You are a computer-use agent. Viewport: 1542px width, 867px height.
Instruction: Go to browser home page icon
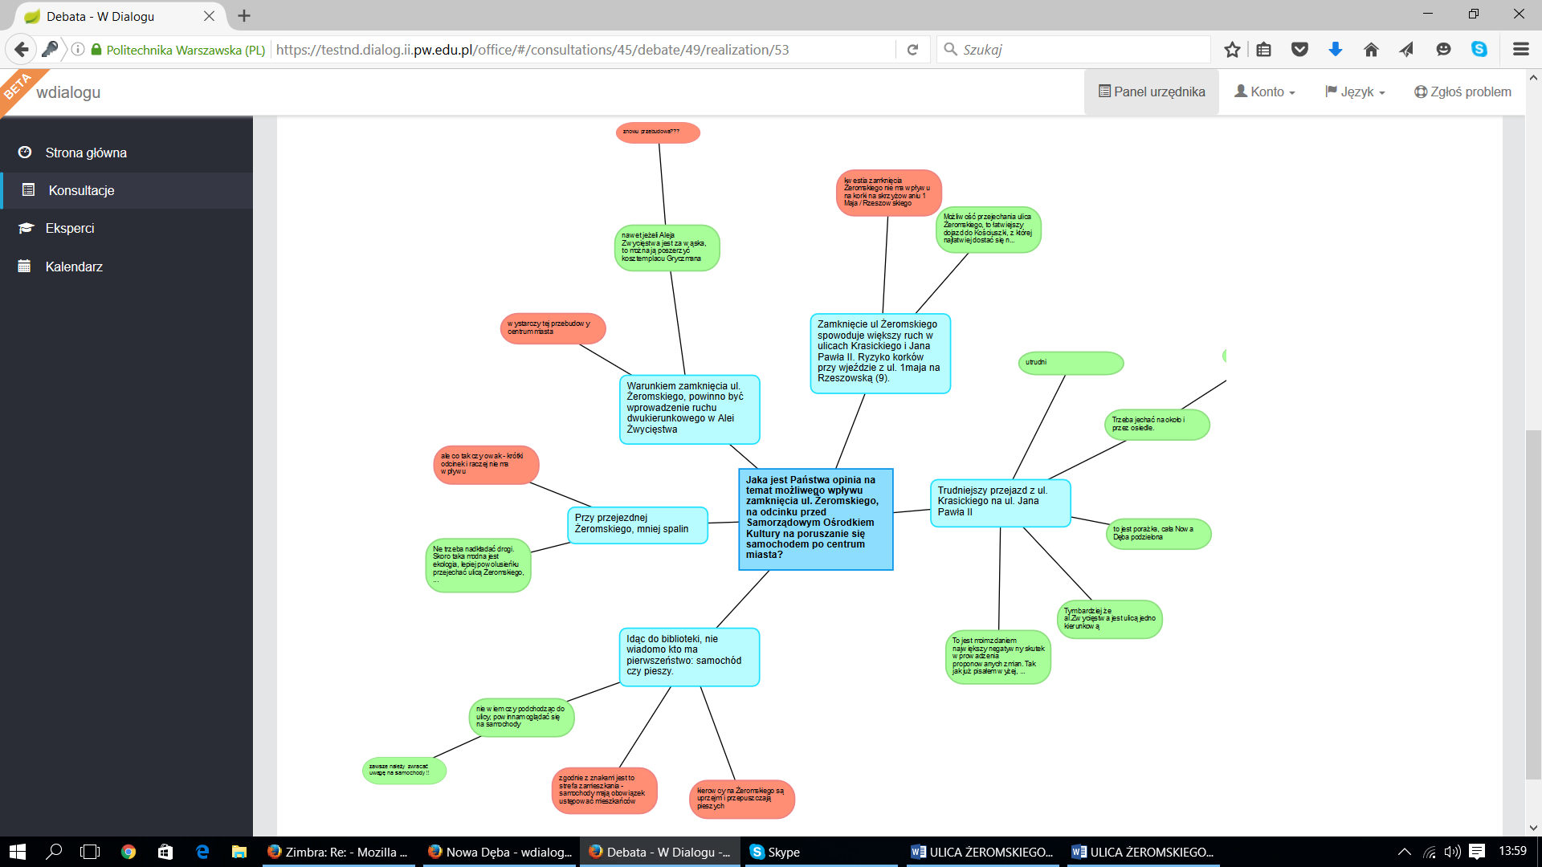1371,50
